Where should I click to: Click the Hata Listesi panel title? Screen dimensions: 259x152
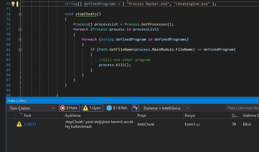coord(17,101)
